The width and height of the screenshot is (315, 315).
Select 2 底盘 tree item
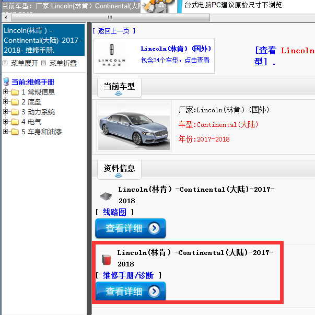point(31,102)
